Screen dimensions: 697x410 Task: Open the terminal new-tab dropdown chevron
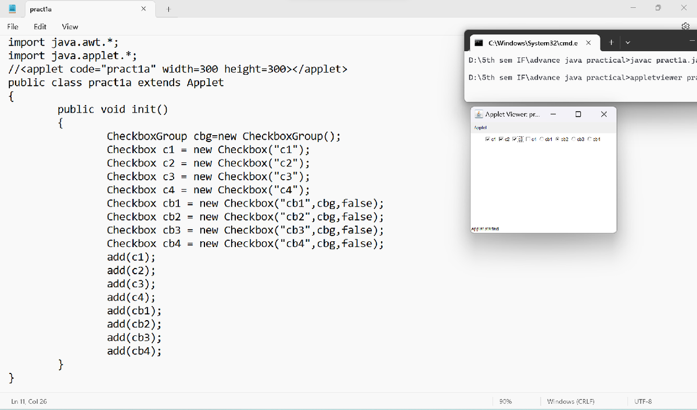(627, 42)
